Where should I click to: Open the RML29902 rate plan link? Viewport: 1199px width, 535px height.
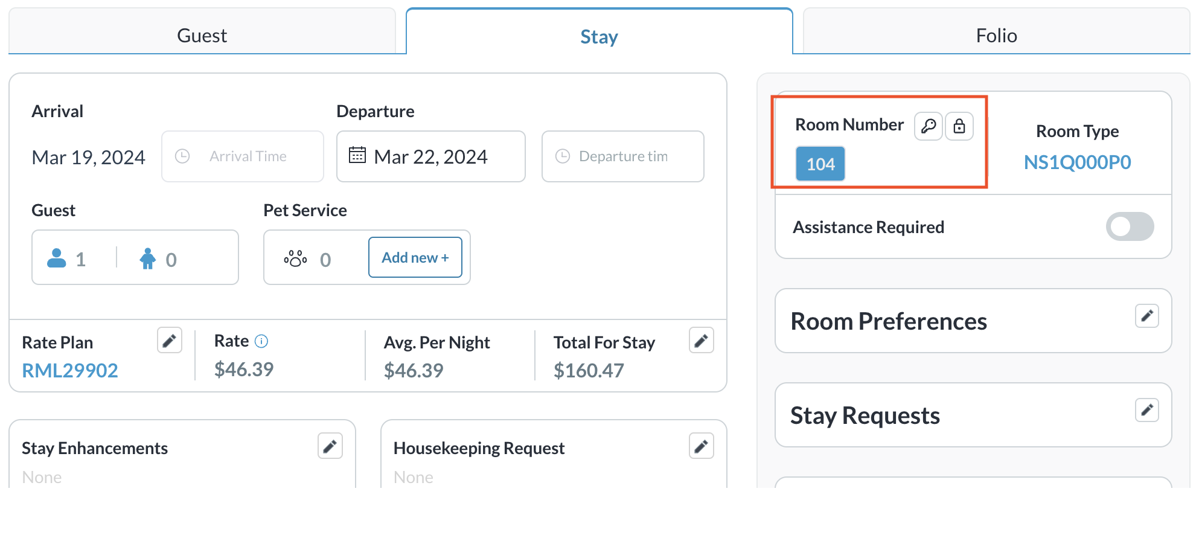(70, 370)
